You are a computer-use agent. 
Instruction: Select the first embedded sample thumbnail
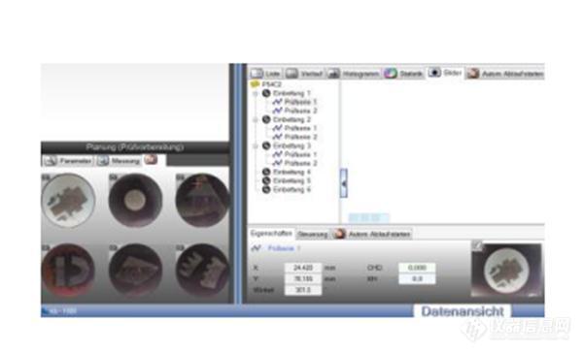coord(68,201)
